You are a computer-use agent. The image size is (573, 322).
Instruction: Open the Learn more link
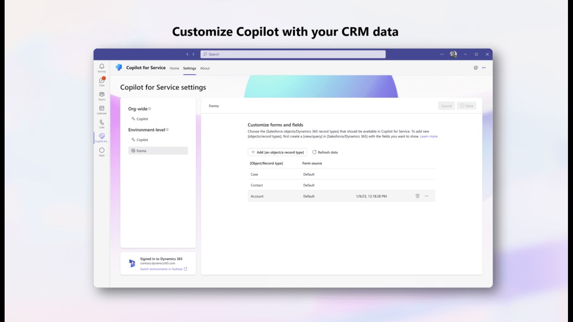tap(429, 136)
